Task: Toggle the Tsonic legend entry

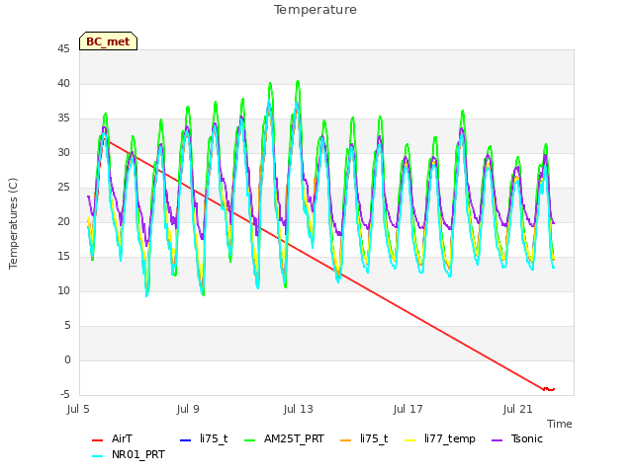Action: click(517, 438)
